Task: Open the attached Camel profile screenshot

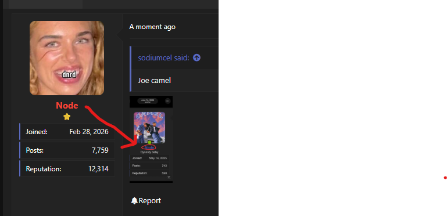Action: 151,139
